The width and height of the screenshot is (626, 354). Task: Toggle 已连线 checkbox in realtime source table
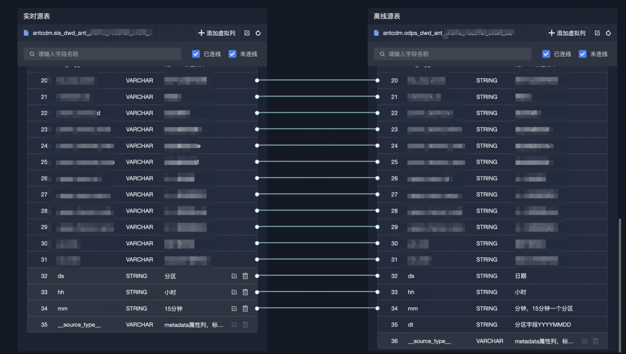click(196, 54)
